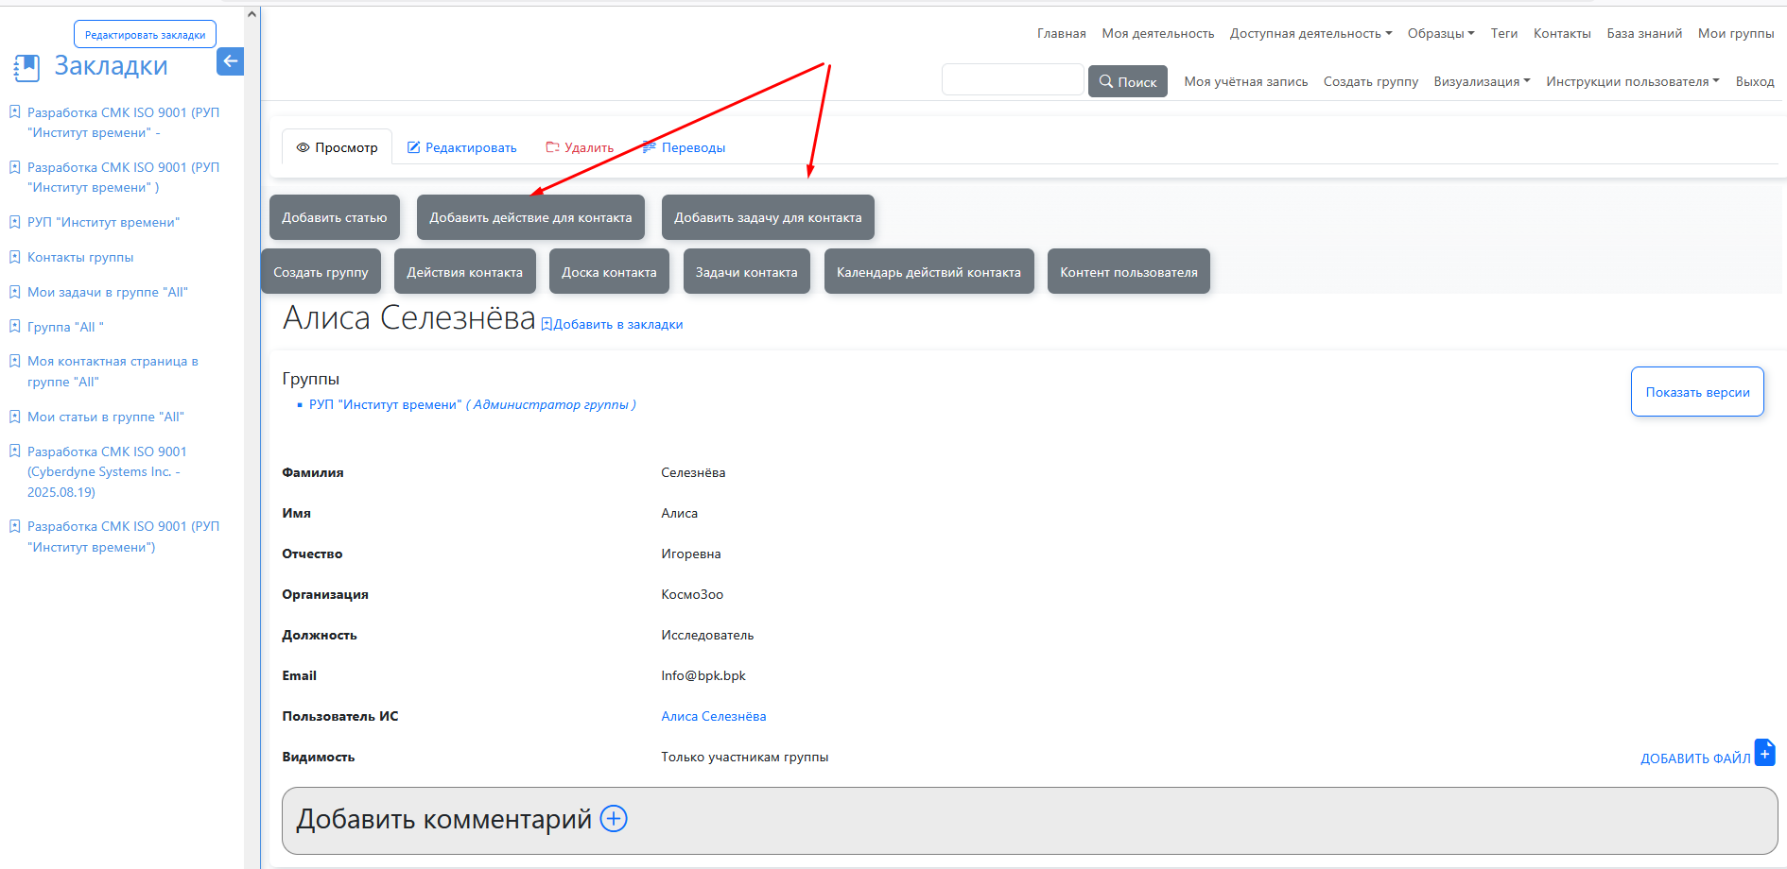The image size is (1787, 869).
Task: Select the Удалить tab
Action: [580, 147]
